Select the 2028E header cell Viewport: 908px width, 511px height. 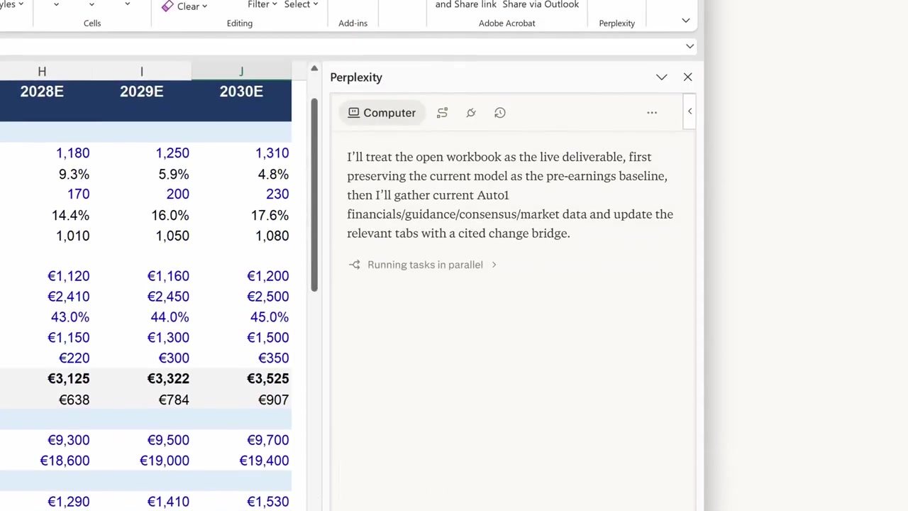[x=42, y=92]
